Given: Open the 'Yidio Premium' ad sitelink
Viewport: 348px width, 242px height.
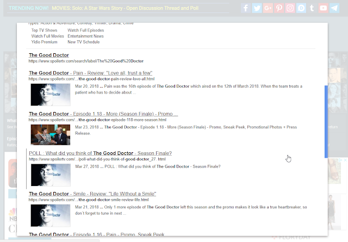Looking at the screenshot, I should 44,42.
